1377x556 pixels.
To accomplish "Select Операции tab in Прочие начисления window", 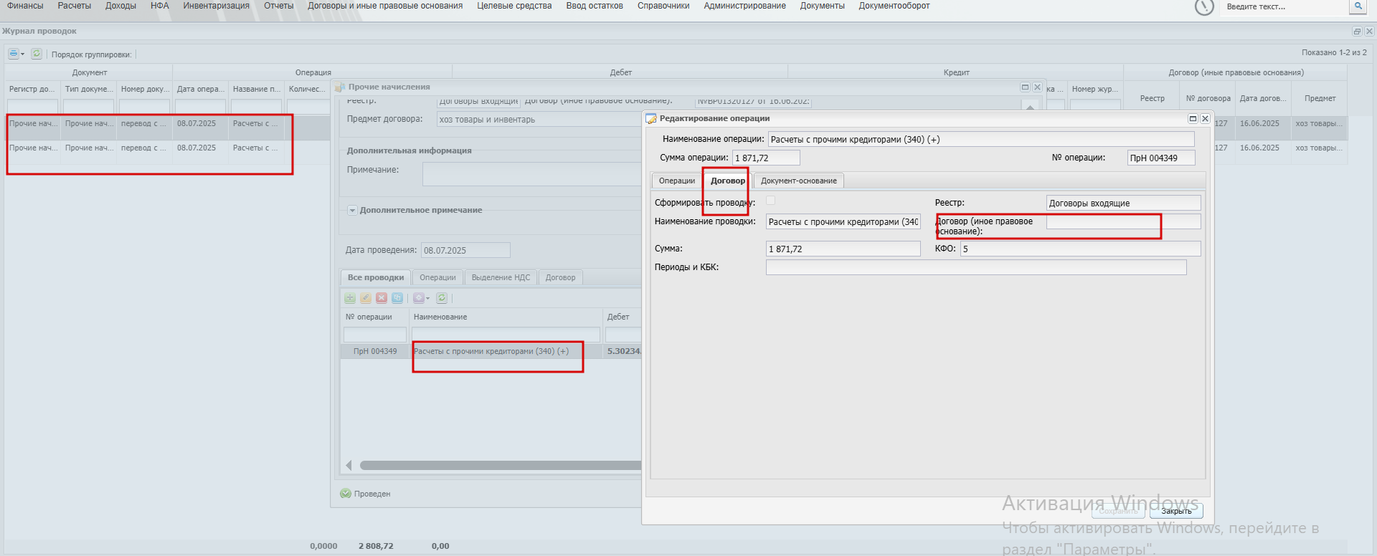I will [437, 277].
